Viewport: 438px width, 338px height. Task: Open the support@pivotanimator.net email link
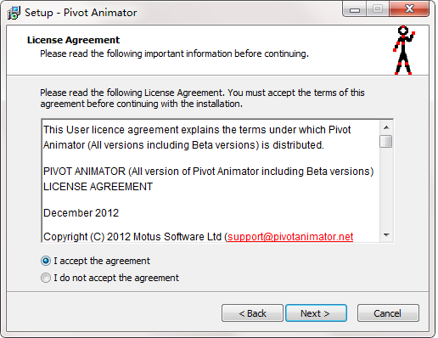(x=290, y=237)
